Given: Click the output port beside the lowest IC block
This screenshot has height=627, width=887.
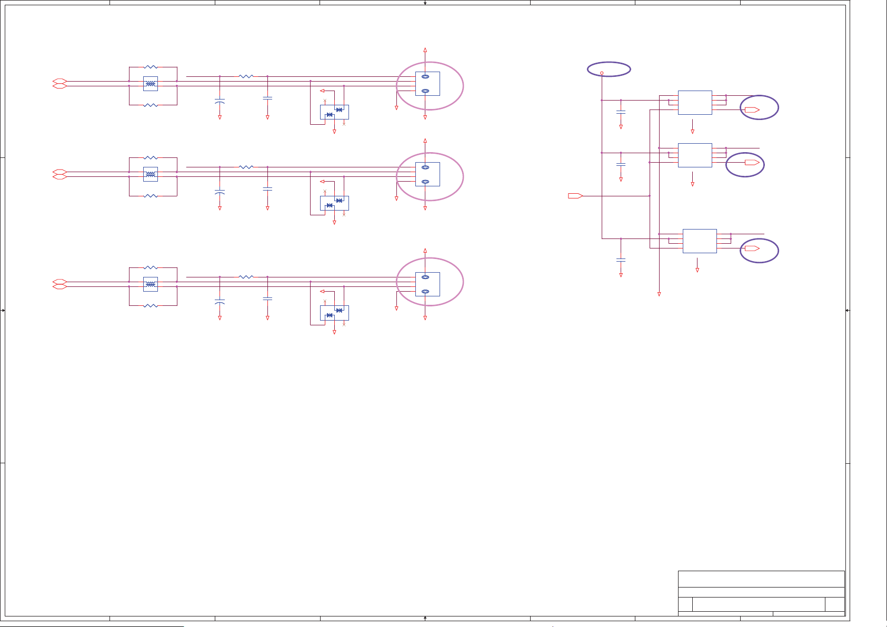Looking at the screenshot, I should (752, 248).
